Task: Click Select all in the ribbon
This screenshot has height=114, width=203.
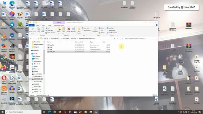Action: pos(110,28)
